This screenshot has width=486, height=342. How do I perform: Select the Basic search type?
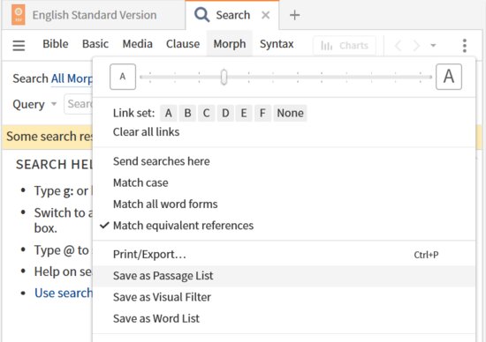95,44
